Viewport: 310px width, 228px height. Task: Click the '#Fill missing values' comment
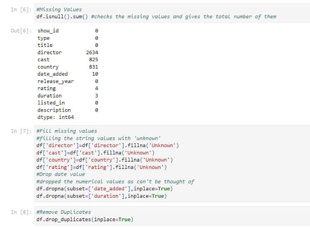67,131
